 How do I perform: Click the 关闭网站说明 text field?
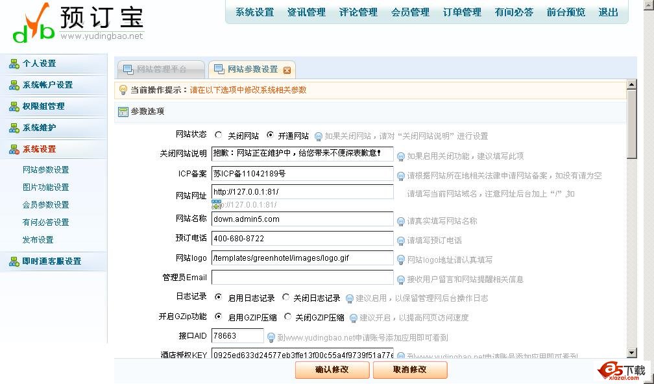pos(302,154)
